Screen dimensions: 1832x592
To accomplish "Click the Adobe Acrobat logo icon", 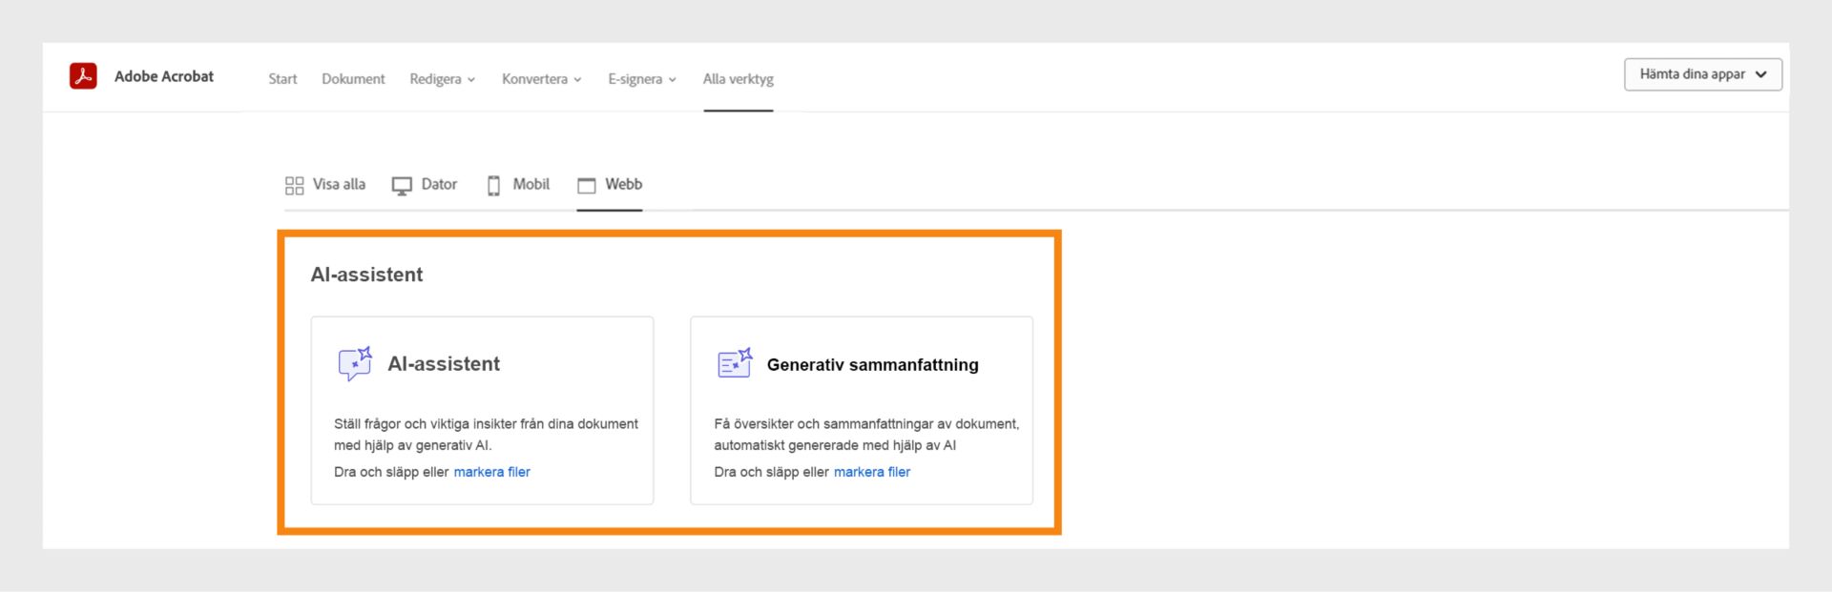I will (83, 76).
